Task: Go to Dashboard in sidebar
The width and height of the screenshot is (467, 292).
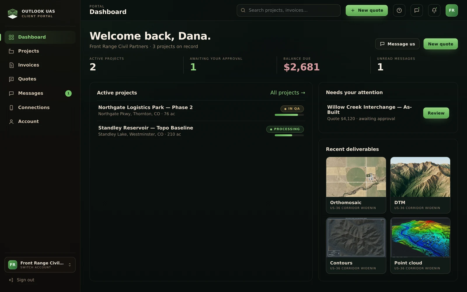Action: [x=40, y=37]
